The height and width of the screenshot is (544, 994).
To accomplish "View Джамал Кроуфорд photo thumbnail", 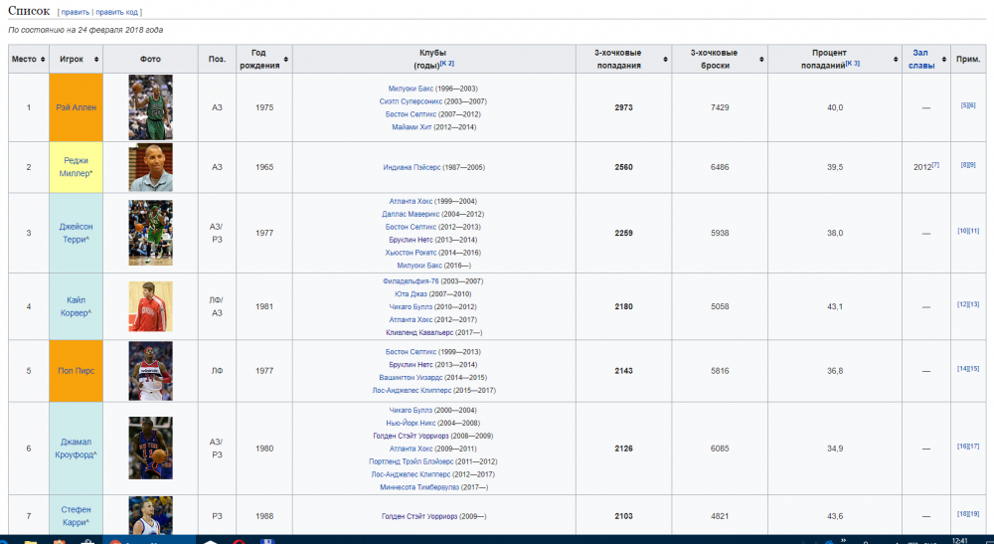I will coord(150,448).
